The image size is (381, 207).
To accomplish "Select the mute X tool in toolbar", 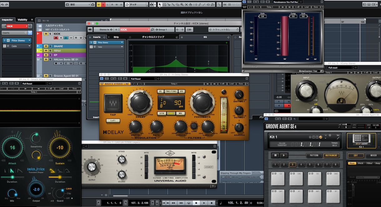I will click(186, 4).
